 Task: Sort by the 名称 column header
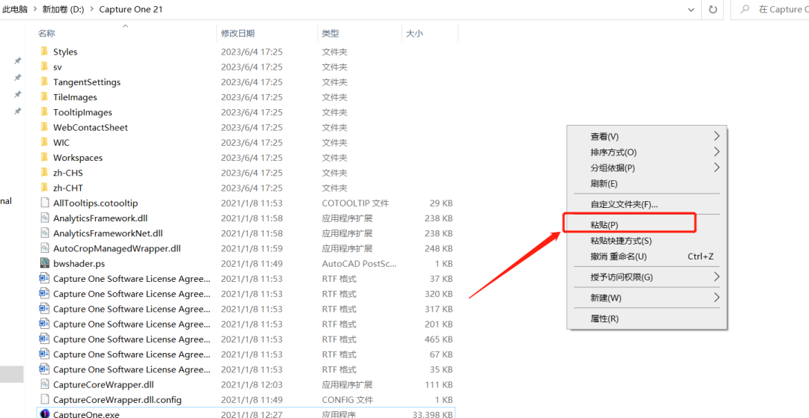tap(46, 34)
